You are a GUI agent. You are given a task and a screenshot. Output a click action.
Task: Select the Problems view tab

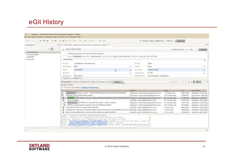tap(76, 82)
